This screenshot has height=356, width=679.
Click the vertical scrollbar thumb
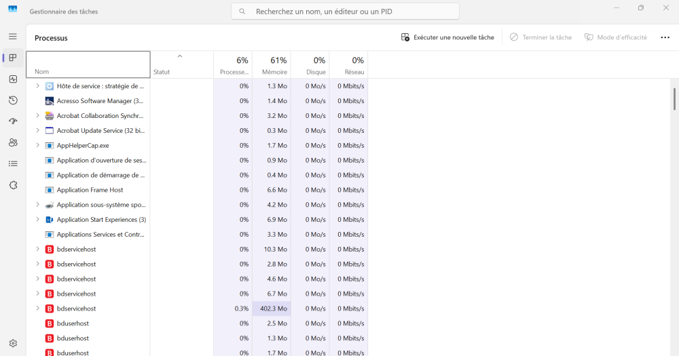674,99
